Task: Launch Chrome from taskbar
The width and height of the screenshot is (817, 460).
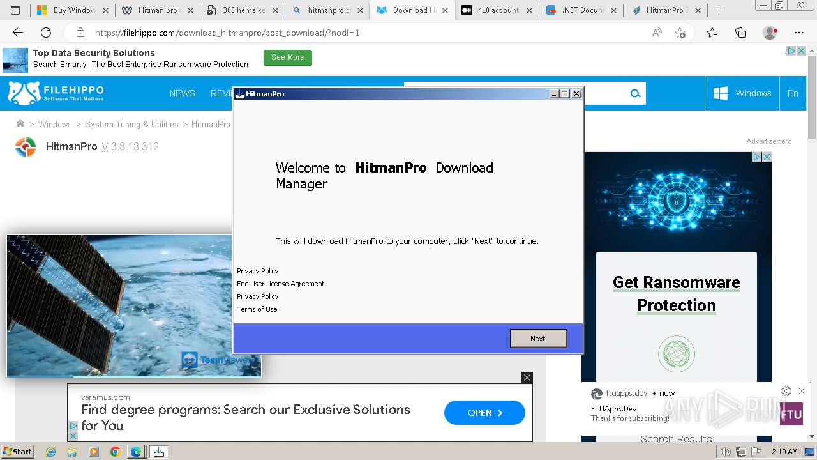Action: pos(115,452)
